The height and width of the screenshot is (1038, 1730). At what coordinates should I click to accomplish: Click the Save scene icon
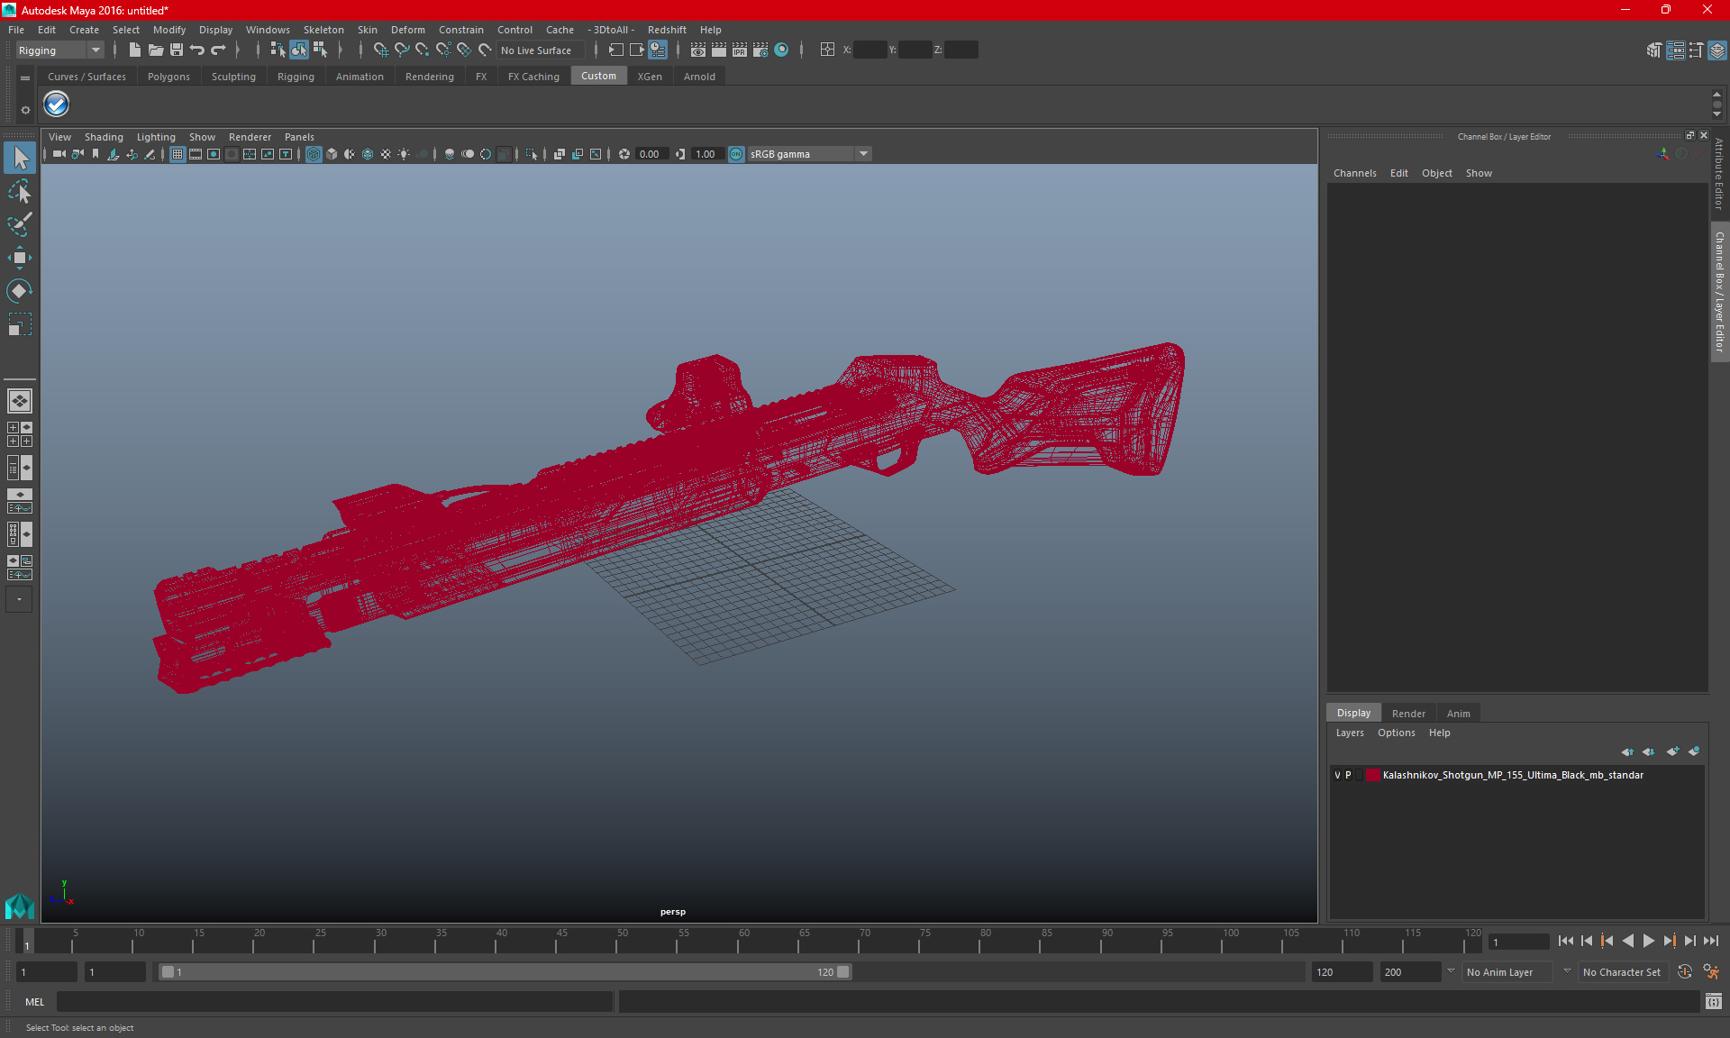coord(177,50)
